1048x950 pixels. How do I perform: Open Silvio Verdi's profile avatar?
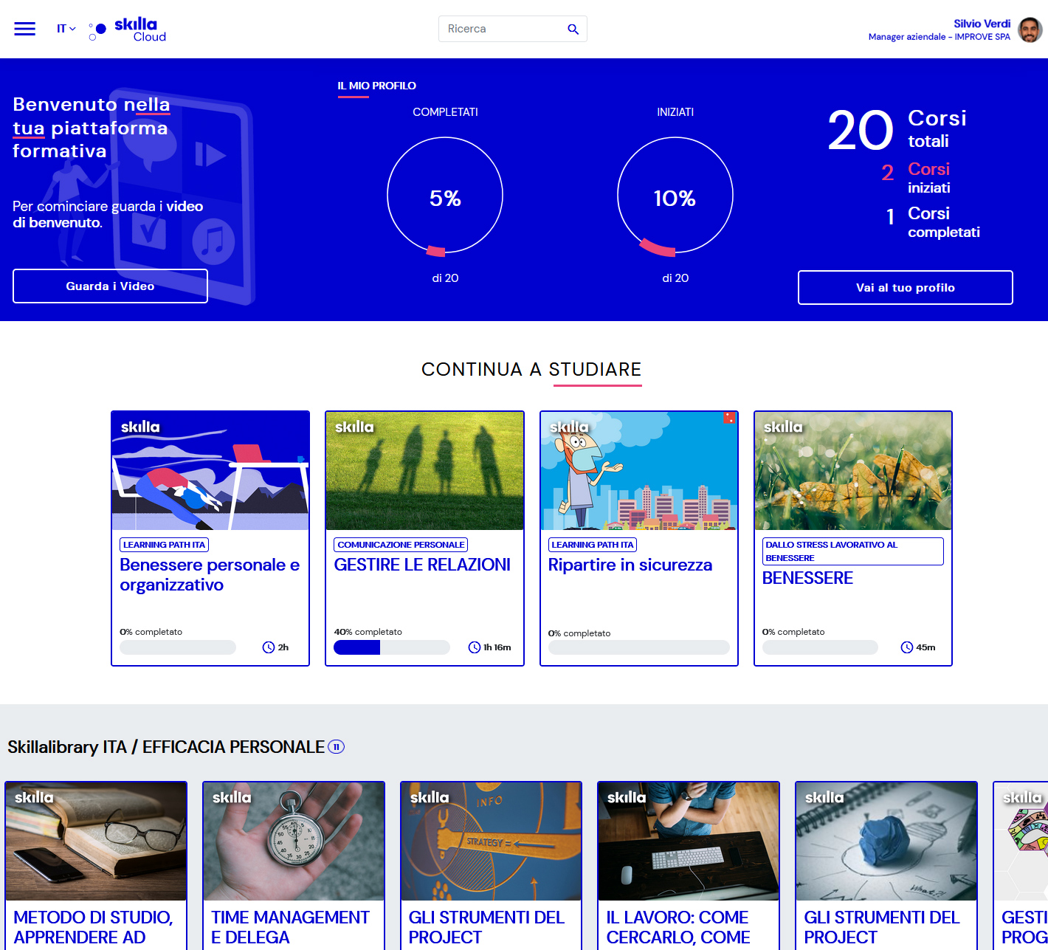tap(1030, 30)
